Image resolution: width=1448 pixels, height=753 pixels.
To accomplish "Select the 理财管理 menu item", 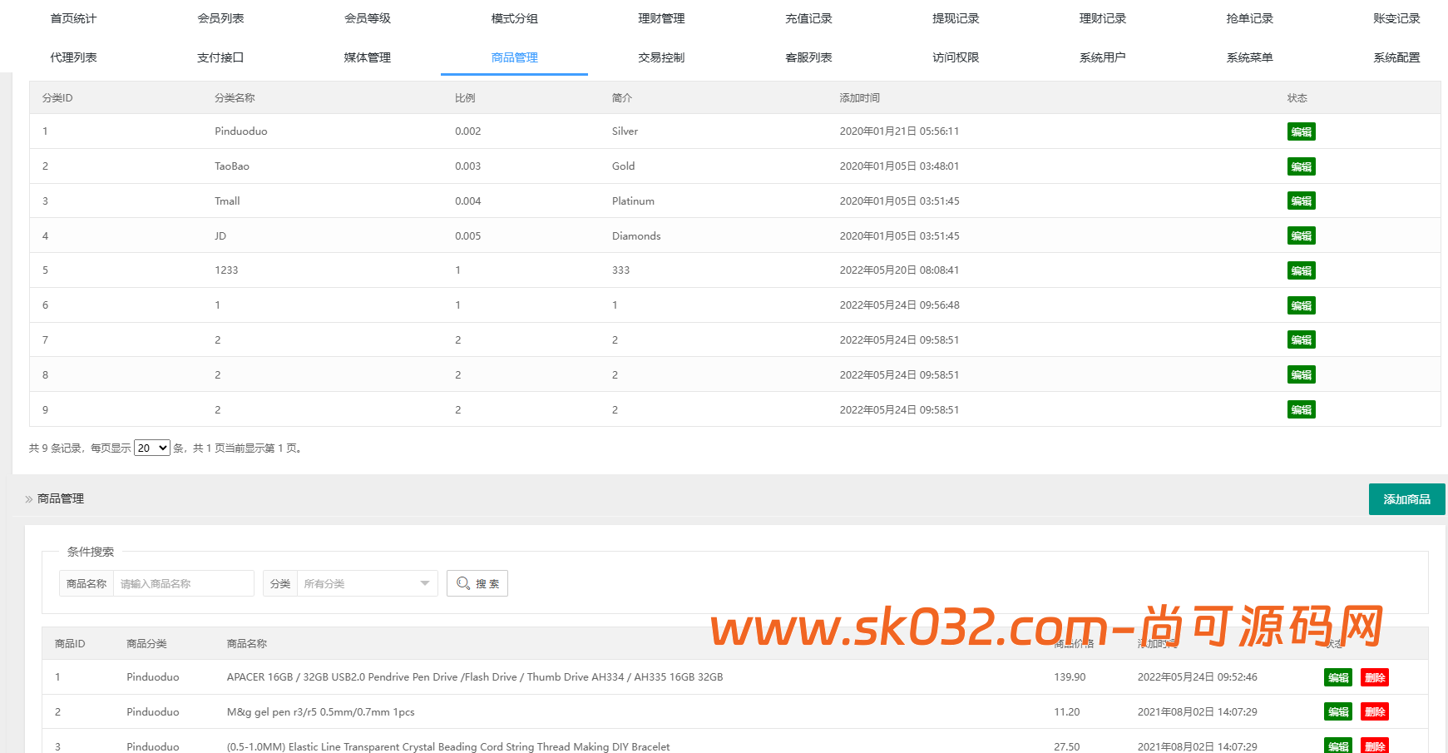I will click(x=660, y=17).
